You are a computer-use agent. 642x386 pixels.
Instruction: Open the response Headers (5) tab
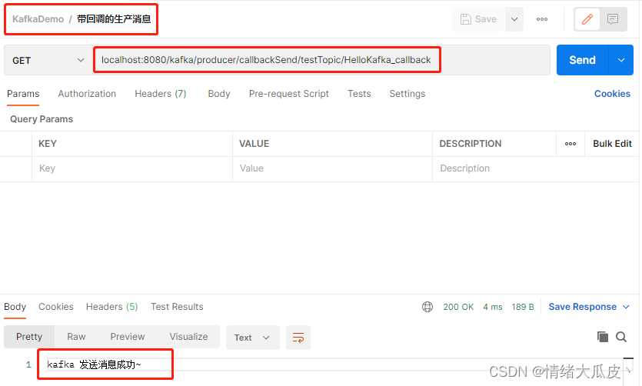(111, 307)
